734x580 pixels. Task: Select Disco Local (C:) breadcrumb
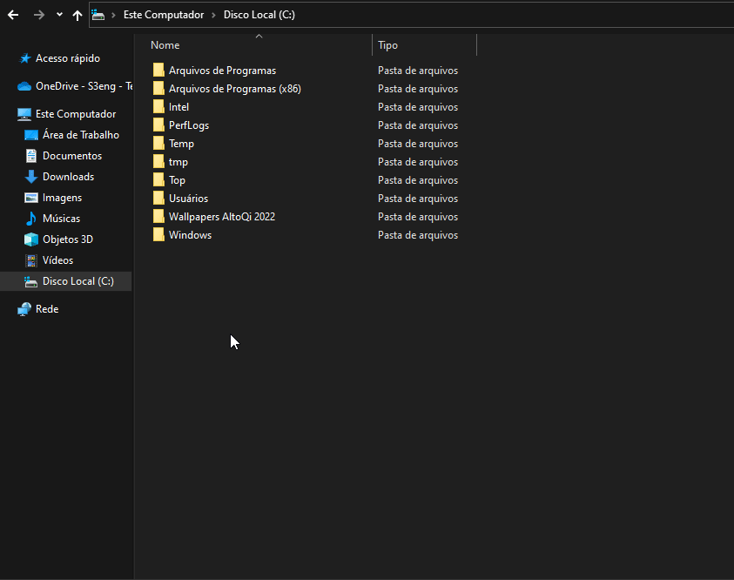click(x=259, y=15)
